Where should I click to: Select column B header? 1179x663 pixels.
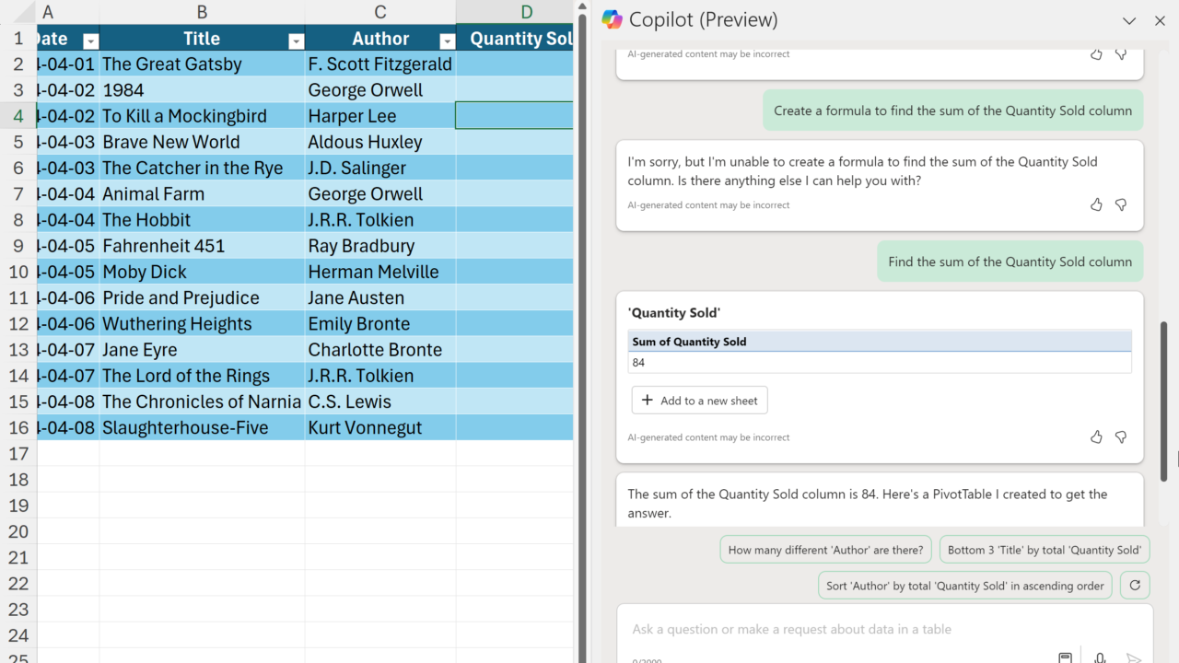pyautogui.click(x=203, y=12)
